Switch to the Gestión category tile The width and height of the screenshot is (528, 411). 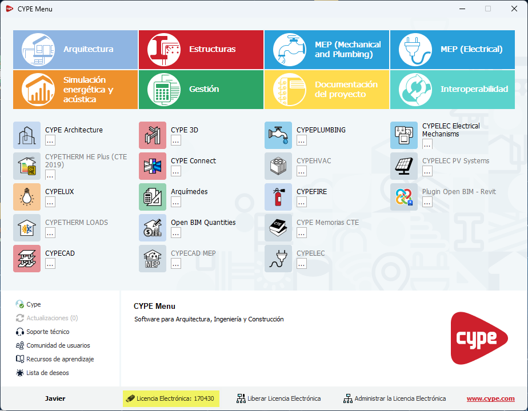[x=201, y=90]
